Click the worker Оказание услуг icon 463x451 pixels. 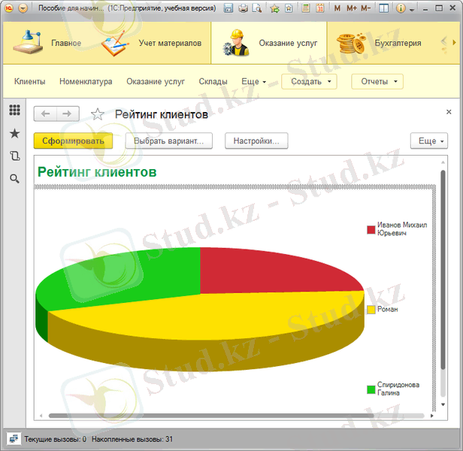pyautogui.click(x=236, y=43)
